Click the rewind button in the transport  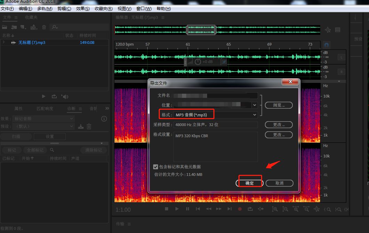[x=209, y=209]
